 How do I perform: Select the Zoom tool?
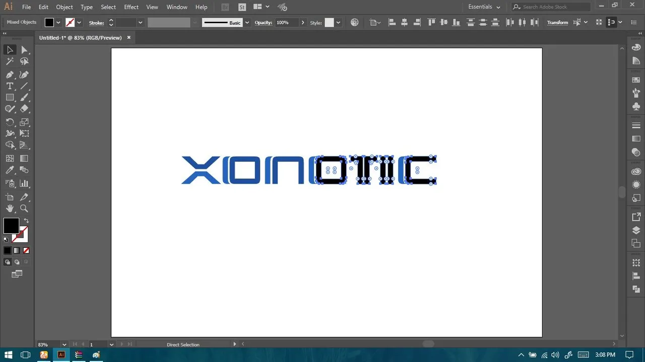(24, 208)
